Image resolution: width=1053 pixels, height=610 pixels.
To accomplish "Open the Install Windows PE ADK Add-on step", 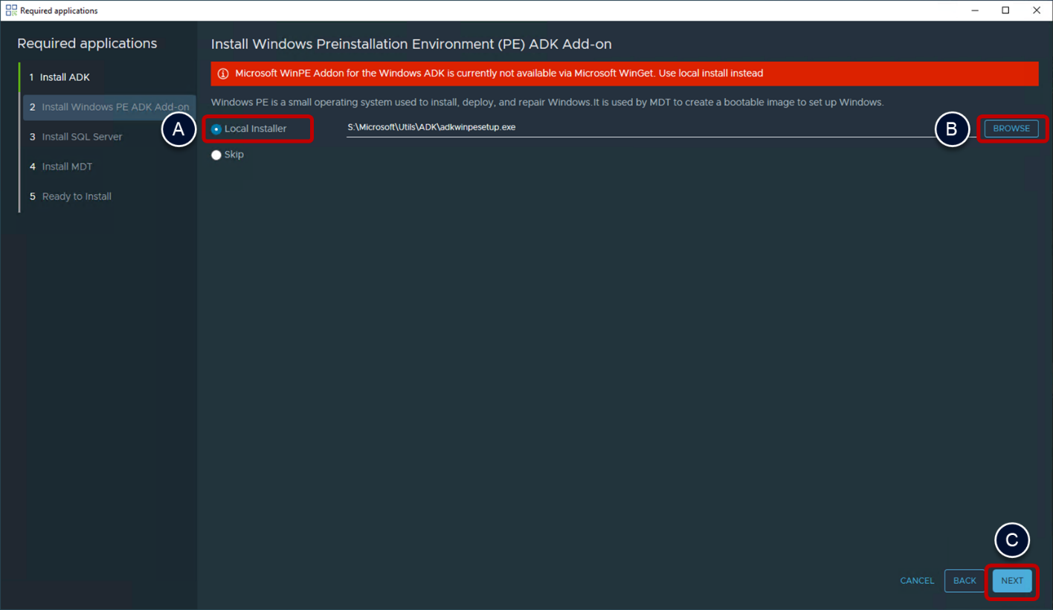I will coord(115,107).
